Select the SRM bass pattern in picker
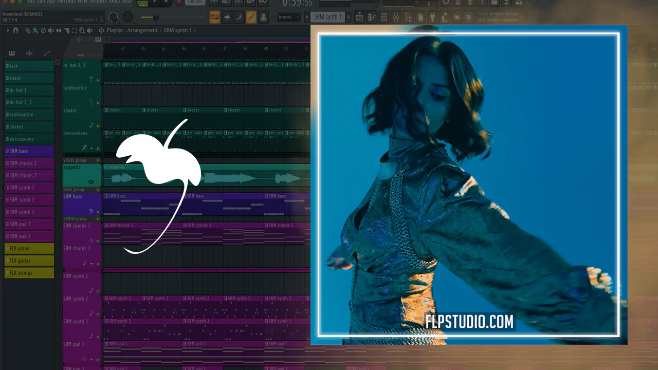The width and height of the screenshot is (658, 370). coord(29,151)
